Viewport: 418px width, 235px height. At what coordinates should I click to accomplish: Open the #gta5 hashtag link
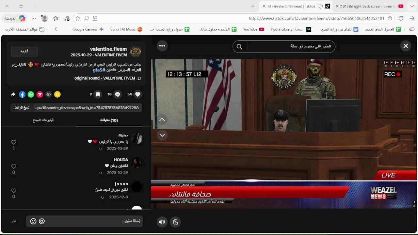click(99, 70)
